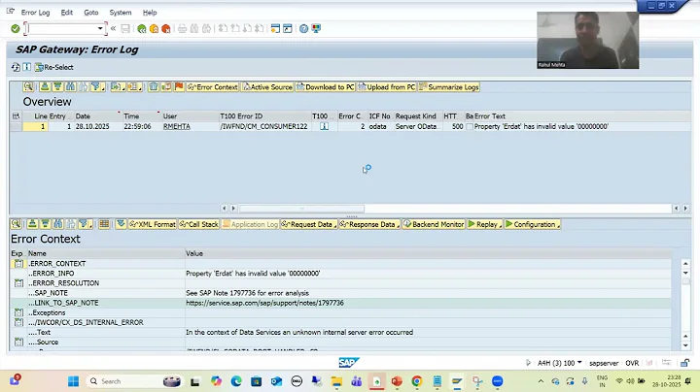Click the T100 info icon in log row
700x392 pixels.
coord(324,126)
